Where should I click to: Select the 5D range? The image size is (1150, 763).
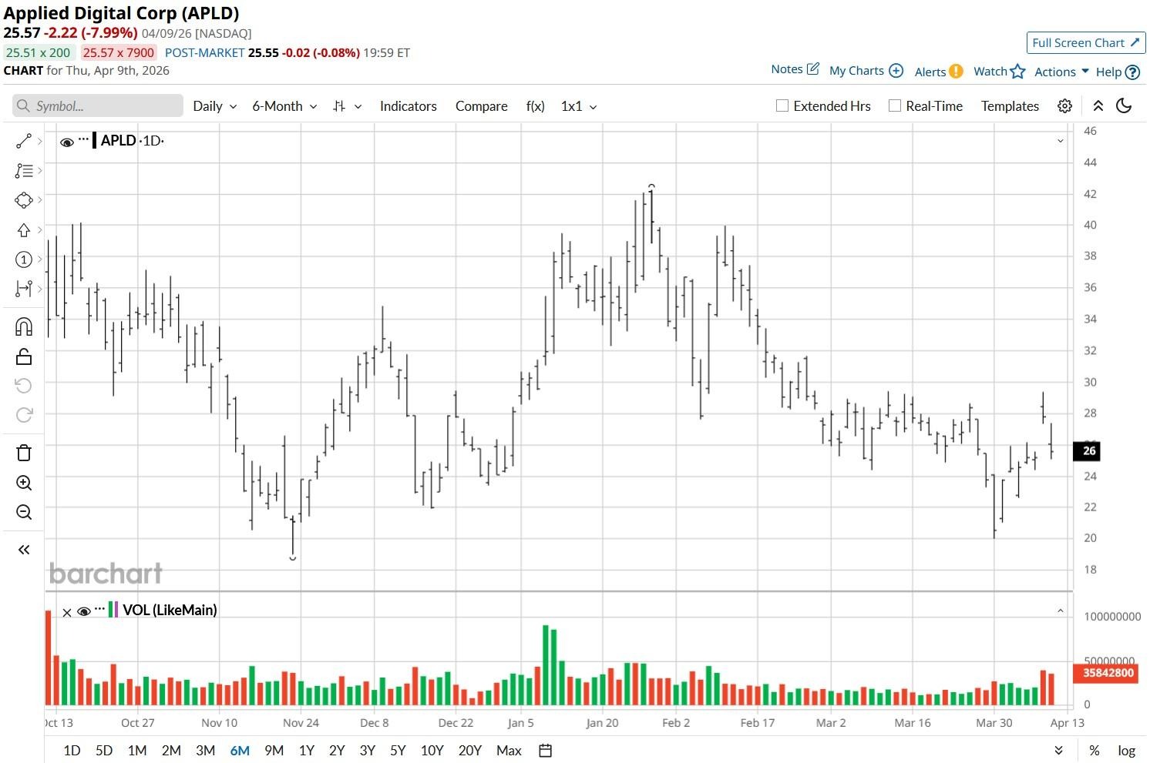coord(104,751)
